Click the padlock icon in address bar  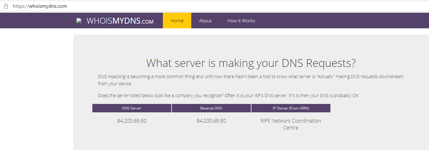pos(6,6)
